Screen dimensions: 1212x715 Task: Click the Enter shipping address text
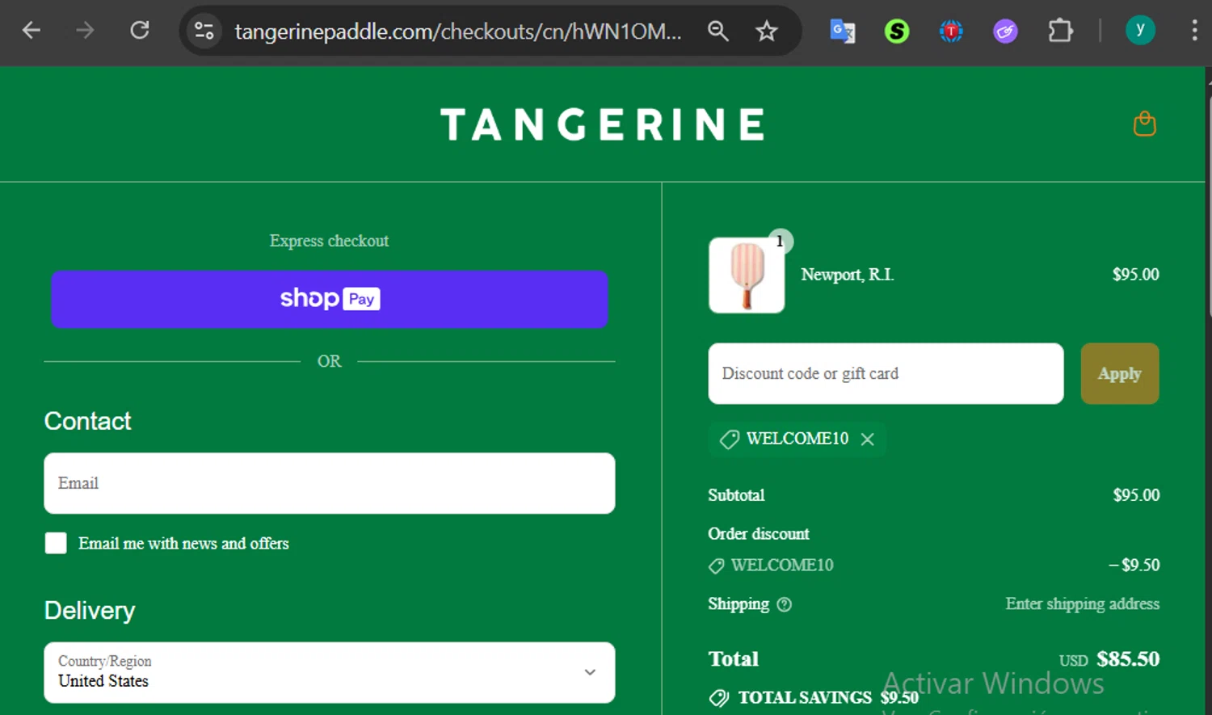coord(1083,604)
